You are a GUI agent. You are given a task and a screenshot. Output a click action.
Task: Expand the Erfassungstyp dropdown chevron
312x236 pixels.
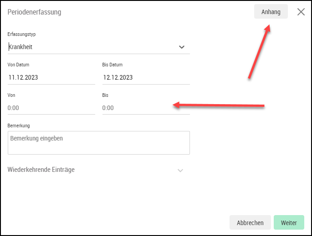[181, 47]
